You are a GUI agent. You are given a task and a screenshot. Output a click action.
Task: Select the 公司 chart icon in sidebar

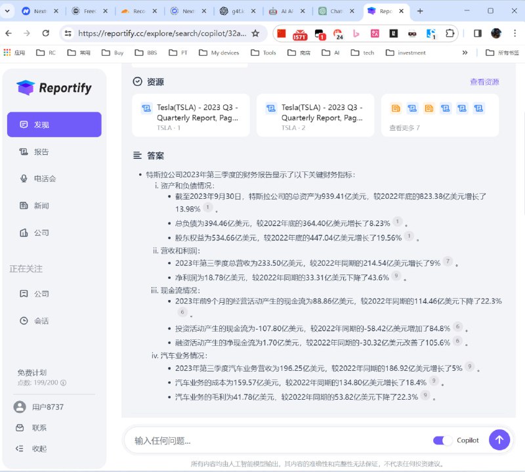(x=23, y=232)
